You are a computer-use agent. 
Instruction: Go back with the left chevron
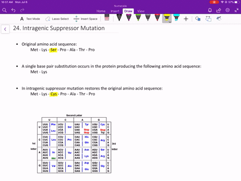(x=5, y=29)
